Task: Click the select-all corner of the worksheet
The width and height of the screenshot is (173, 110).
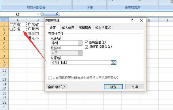Action: click(x=4, y=20)
